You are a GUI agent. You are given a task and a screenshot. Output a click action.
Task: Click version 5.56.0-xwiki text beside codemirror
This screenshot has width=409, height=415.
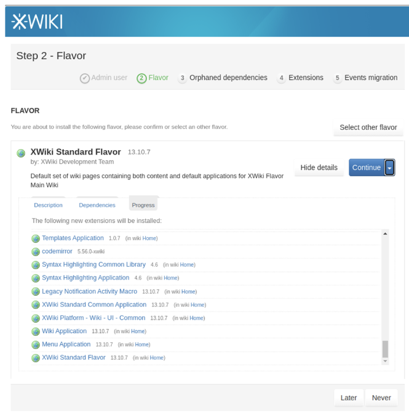point(91,251)
